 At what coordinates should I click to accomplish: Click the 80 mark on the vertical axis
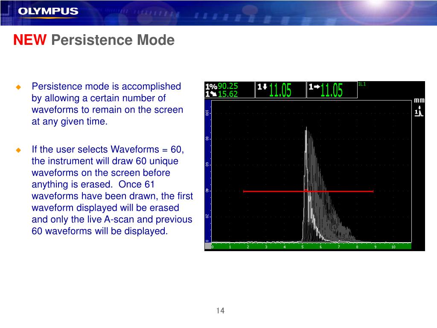(x=207, y=139)
